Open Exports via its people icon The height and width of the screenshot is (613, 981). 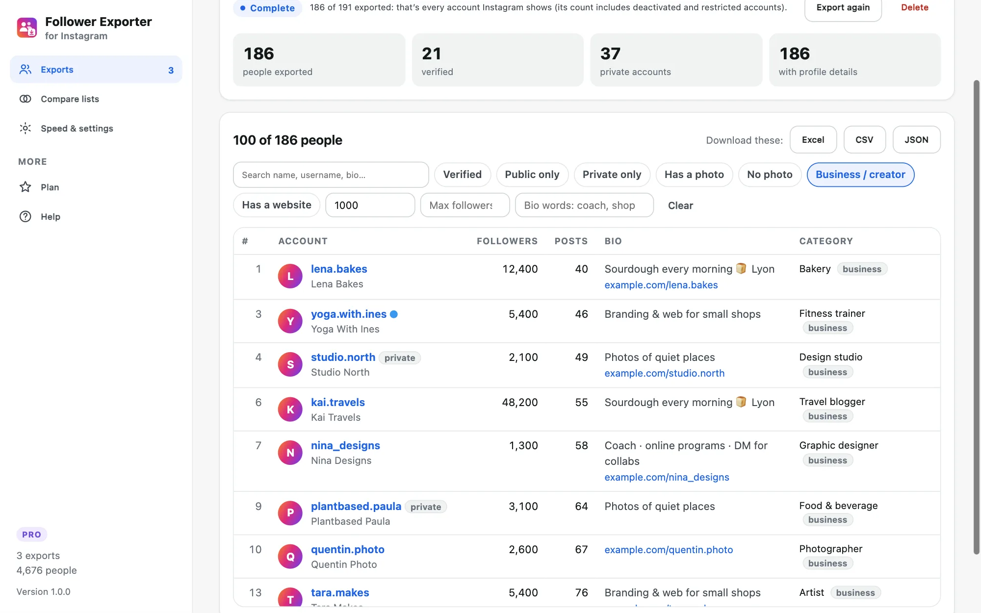(x=26, y=70)
